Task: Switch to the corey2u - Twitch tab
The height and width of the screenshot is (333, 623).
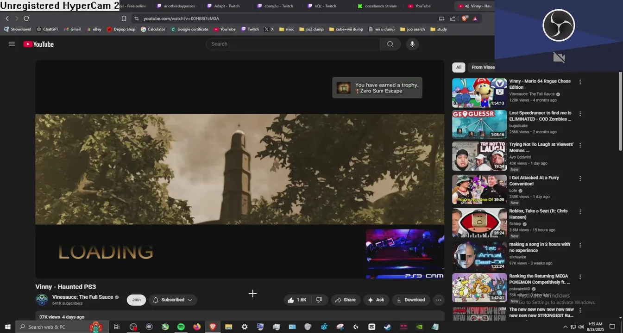Action: pyautogui.click(x=277, y=6)
